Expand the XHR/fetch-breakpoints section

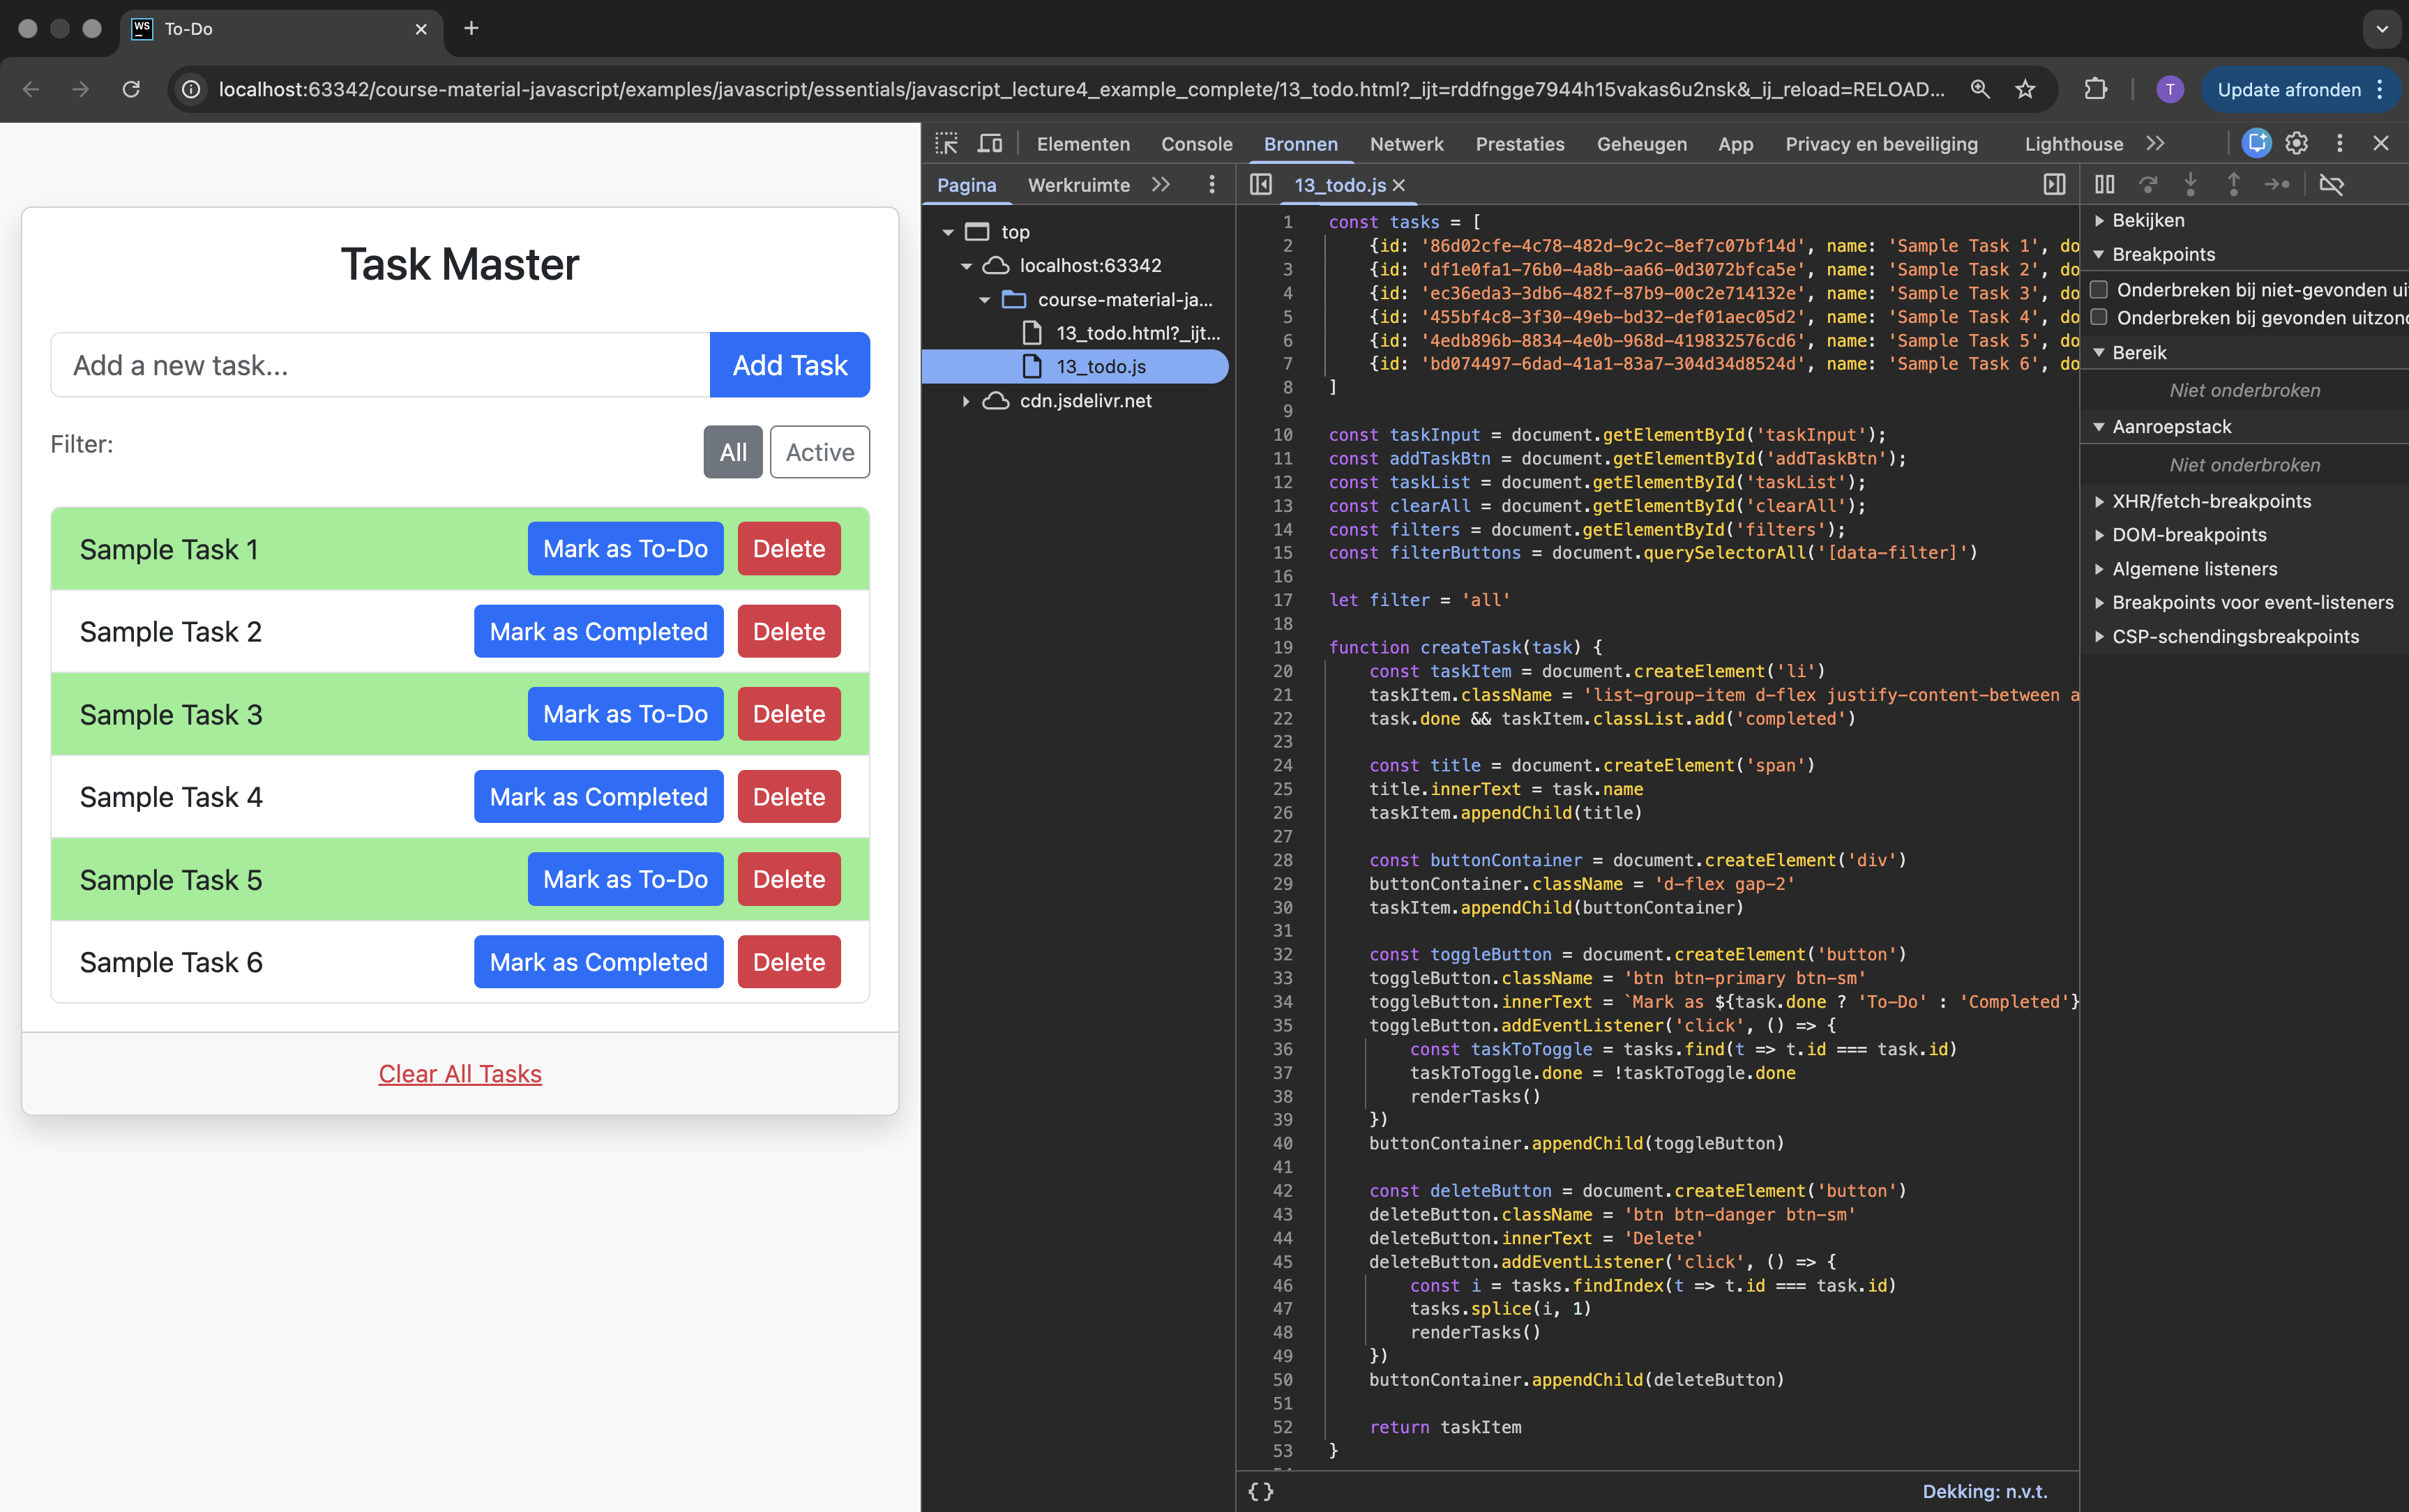[2099, 501]
